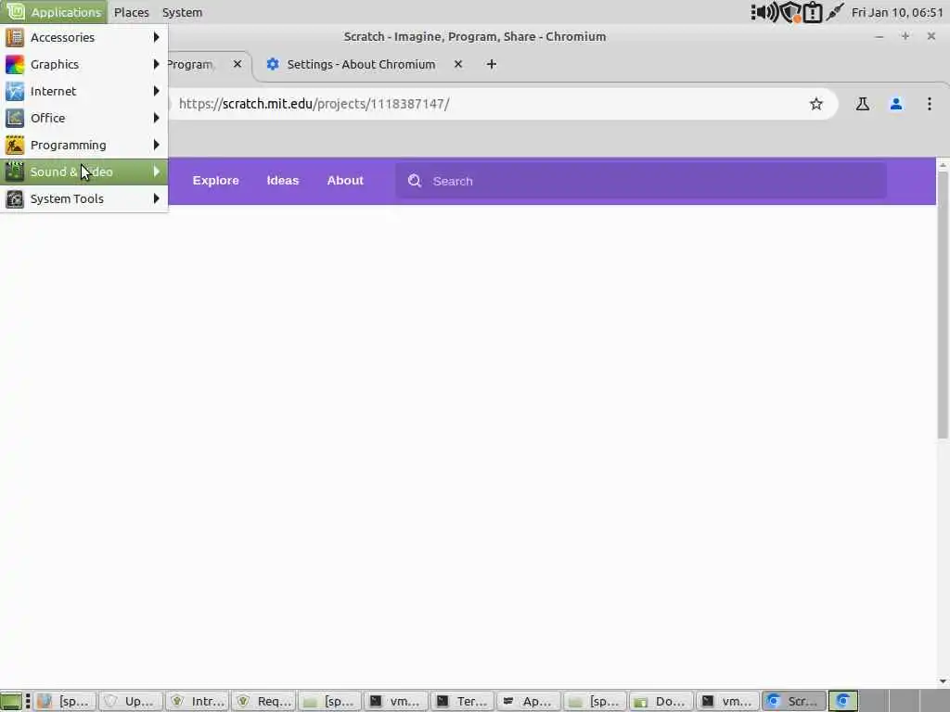950x712 pixels.
Task: Switch to the Up... taskbar window
Action: coord(131,701)
